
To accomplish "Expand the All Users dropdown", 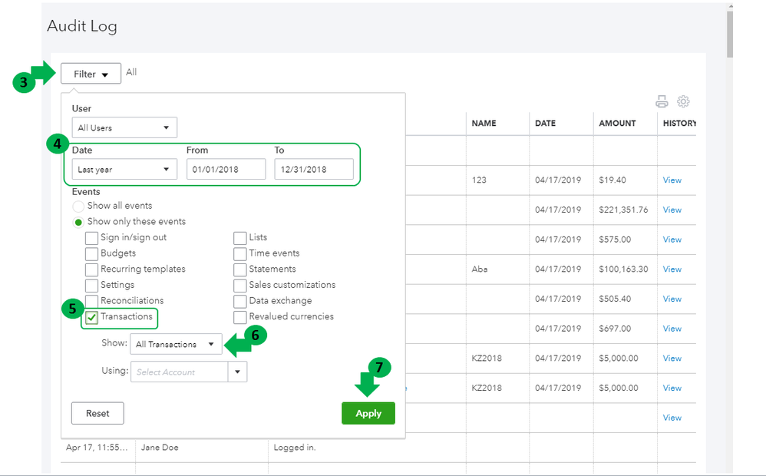I will pos(124,127).
